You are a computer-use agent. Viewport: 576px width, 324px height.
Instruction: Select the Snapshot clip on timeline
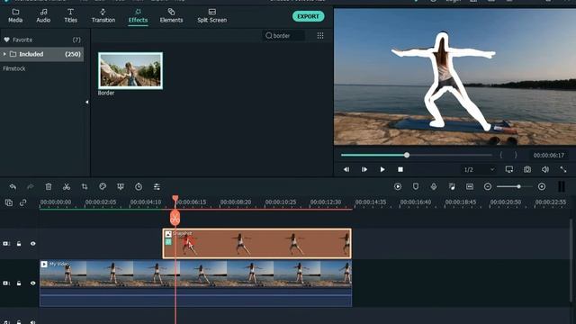pos(257,244)
